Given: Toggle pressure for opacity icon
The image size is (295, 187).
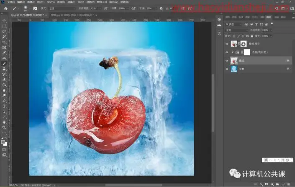Looking at the screenshot, I should (106, 8).
